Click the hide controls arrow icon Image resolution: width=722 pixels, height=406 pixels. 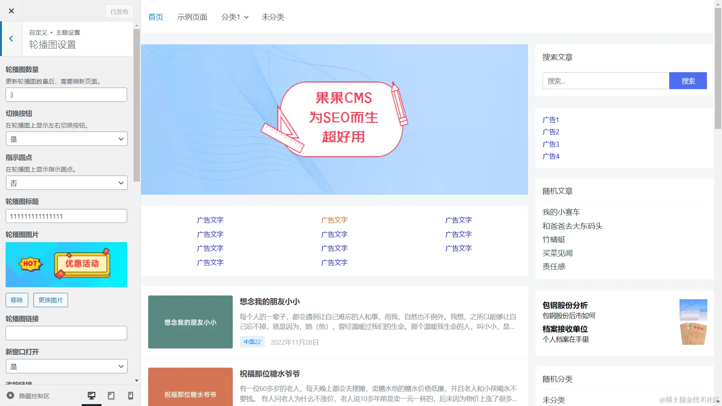11,395
